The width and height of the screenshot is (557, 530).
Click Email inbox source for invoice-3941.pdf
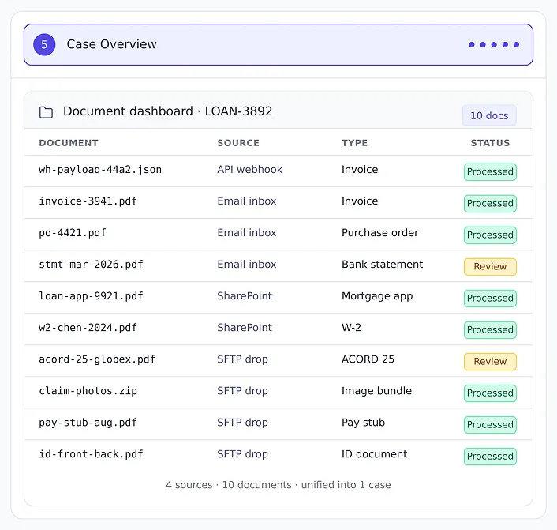[x=246, y=201]
